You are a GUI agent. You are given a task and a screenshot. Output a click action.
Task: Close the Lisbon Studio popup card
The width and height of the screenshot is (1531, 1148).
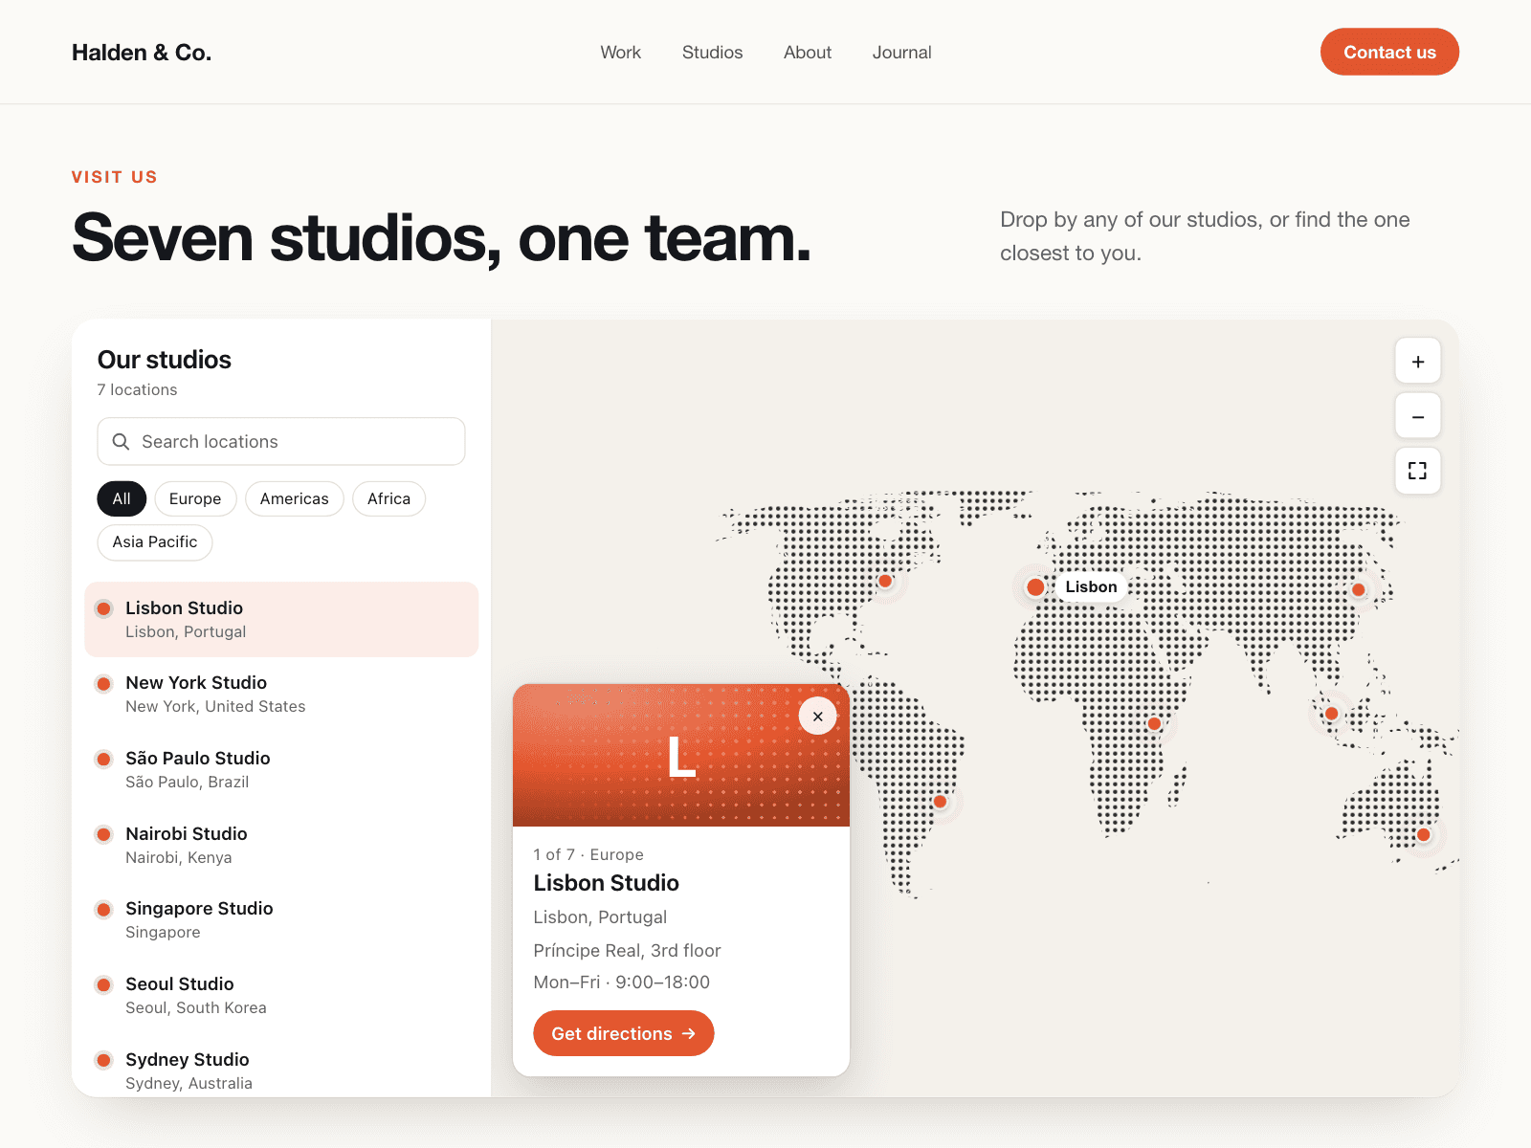[817, 716]
